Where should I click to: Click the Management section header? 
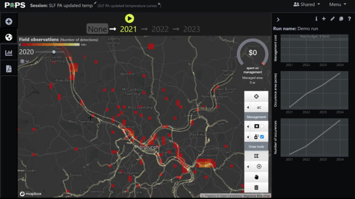coord(256,117)
